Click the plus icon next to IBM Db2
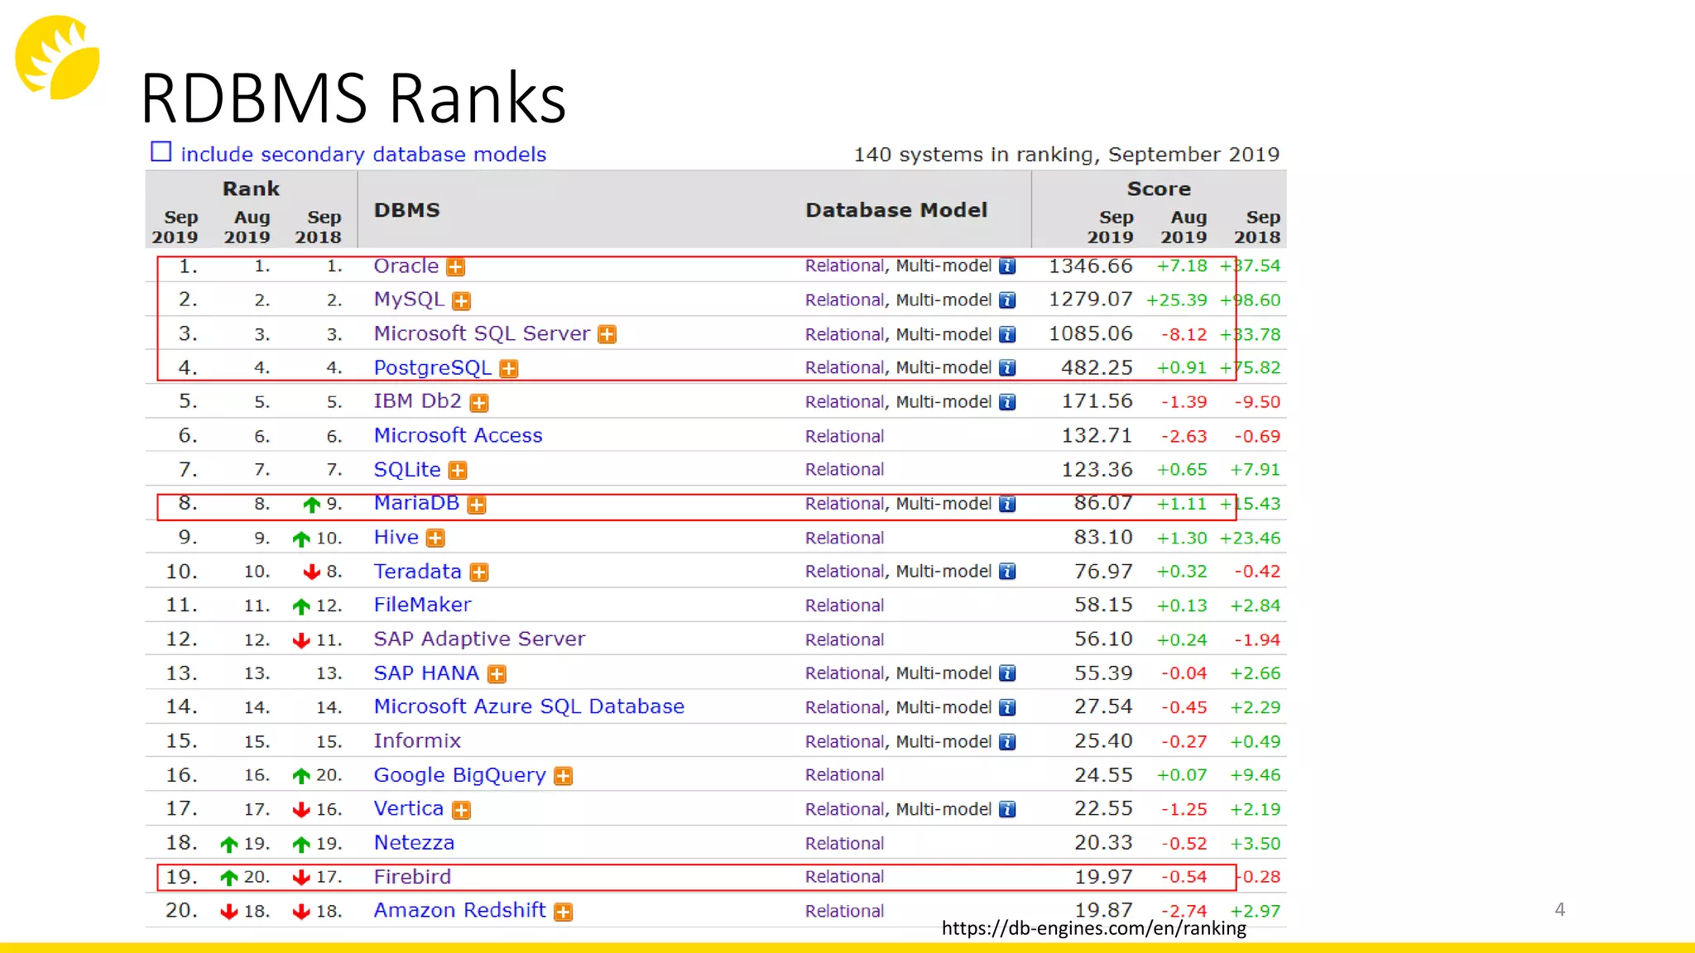 pyautogui.click(x=479, y=403)
